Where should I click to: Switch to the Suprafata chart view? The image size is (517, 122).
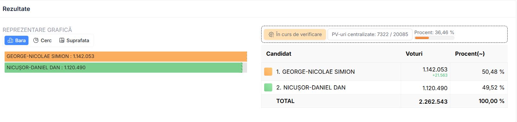[74, 40]
